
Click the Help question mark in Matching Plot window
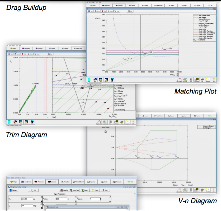tap(214, 80)
